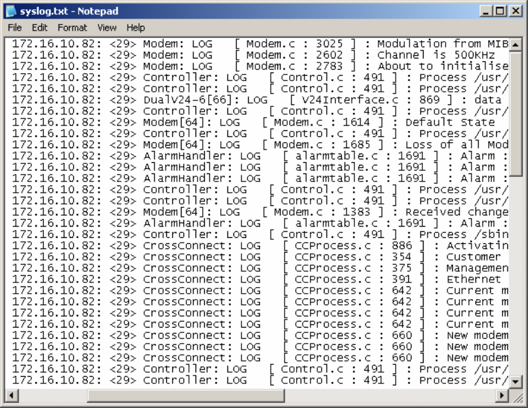Click the 'CCProcess.c : 391' entry
The image size is (528, 408).
coord(353,279)
